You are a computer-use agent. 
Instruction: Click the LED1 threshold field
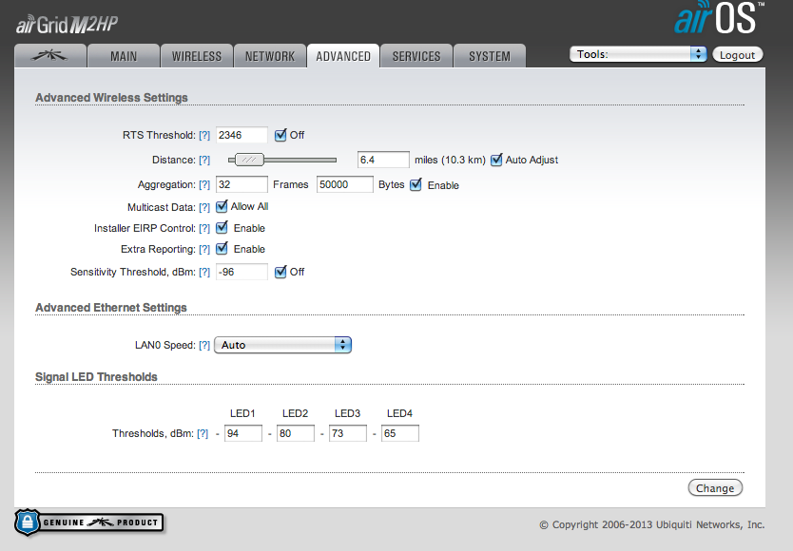click(x=243, y=433)
